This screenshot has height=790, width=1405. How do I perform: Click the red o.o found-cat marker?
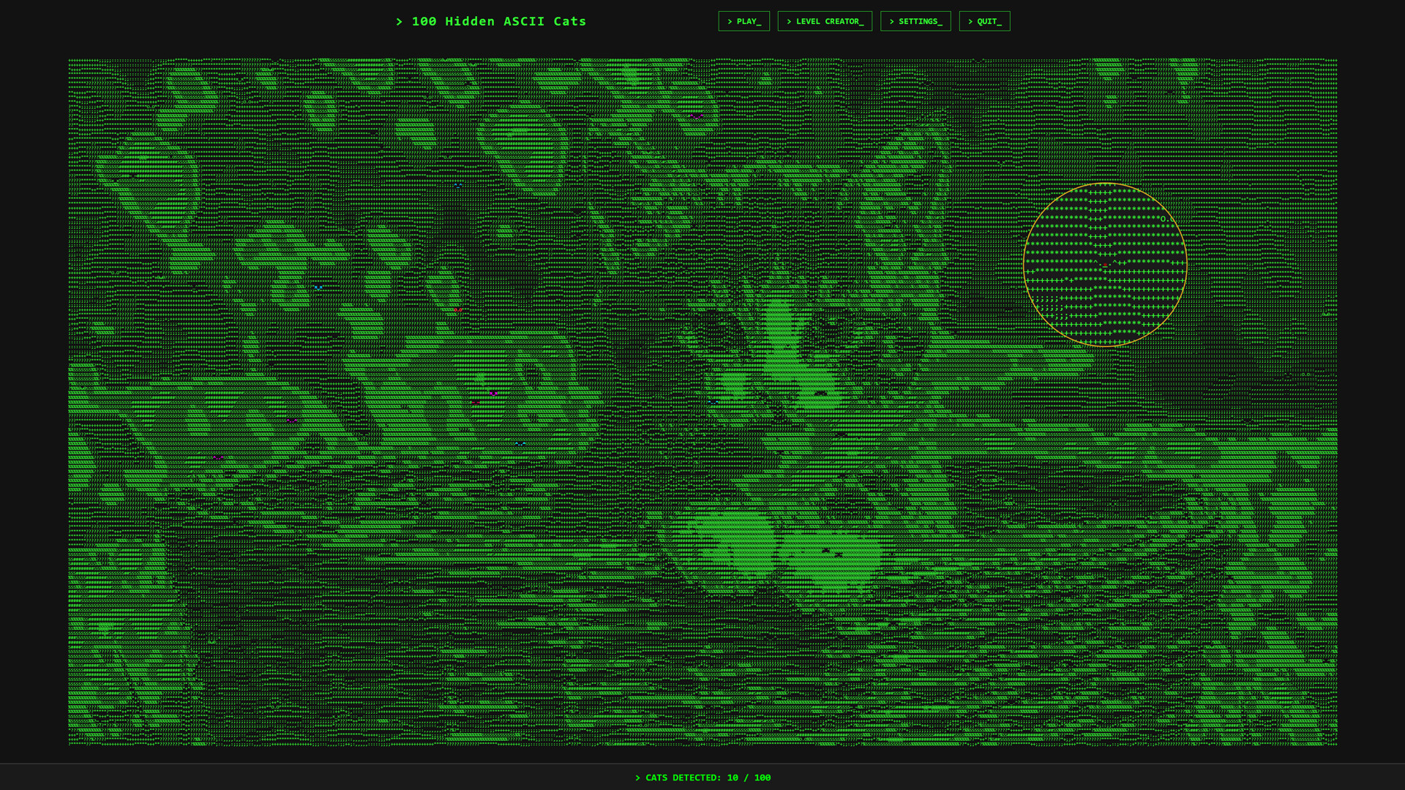click(x=457, y=310)
